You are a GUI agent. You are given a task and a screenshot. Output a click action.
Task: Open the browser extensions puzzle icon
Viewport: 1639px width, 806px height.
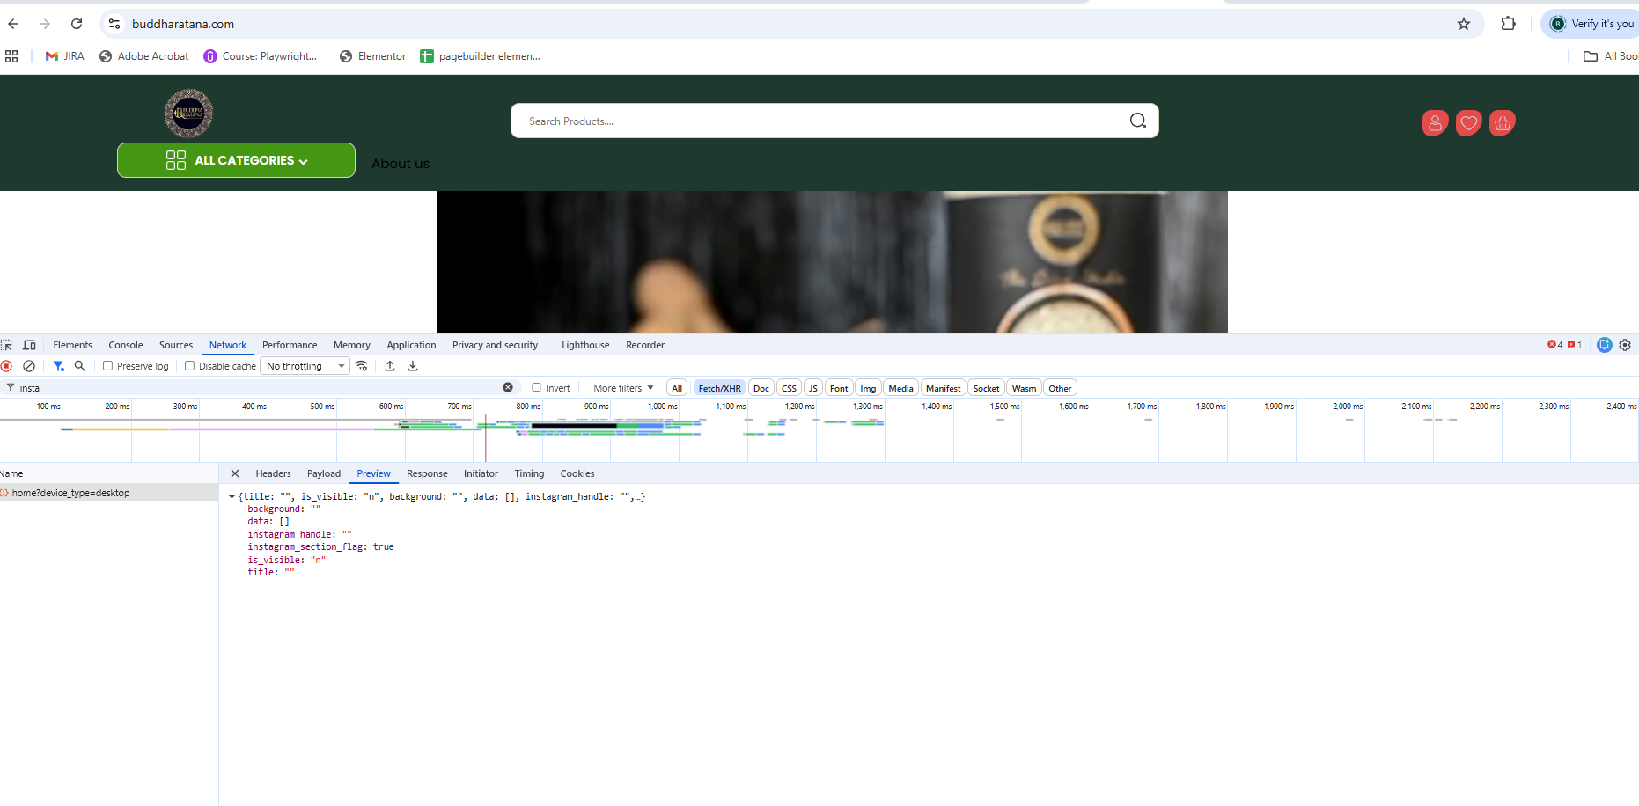click(1509, 24)
